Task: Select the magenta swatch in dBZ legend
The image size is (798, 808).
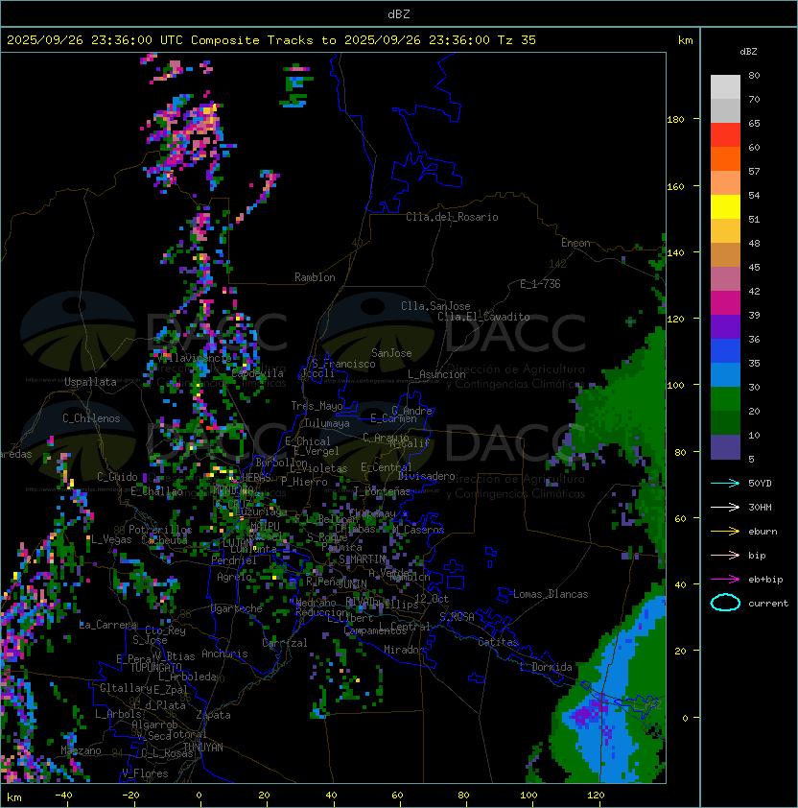Action: coord(725,303)
